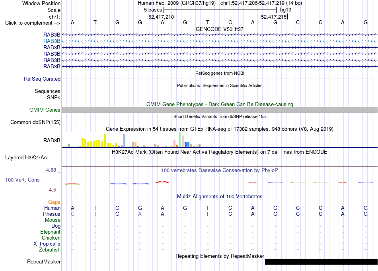
Task: Click the SNPs track label
Action: 54,97
